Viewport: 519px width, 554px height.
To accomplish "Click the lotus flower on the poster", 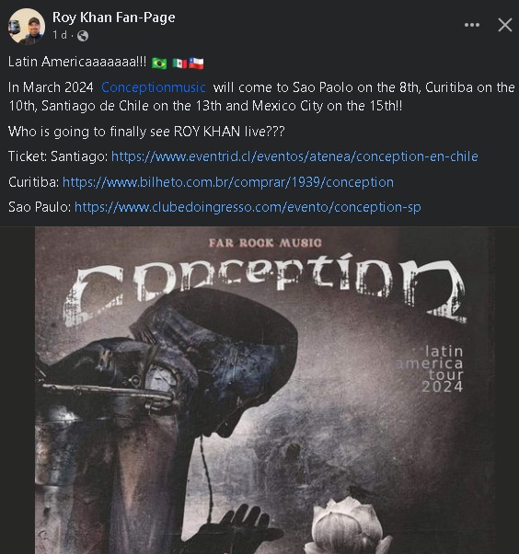I will 348,525.
